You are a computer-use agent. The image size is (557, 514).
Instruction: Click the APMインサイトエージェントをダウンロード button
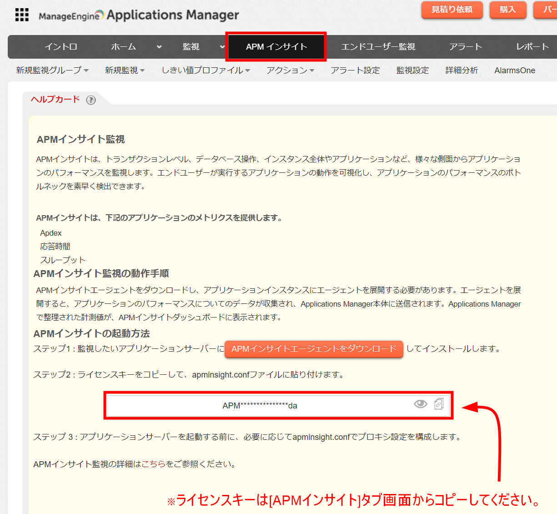click(x=314, y=349)
